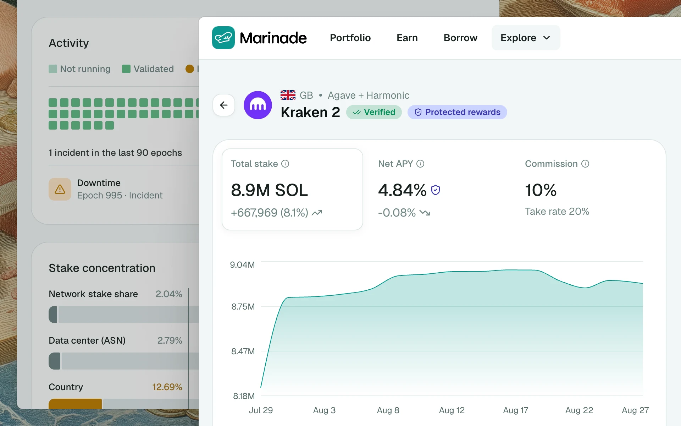Click the shield icon beside 4.84%
The height and width of the screenshot is (426, 681).
tap(436, 190)
